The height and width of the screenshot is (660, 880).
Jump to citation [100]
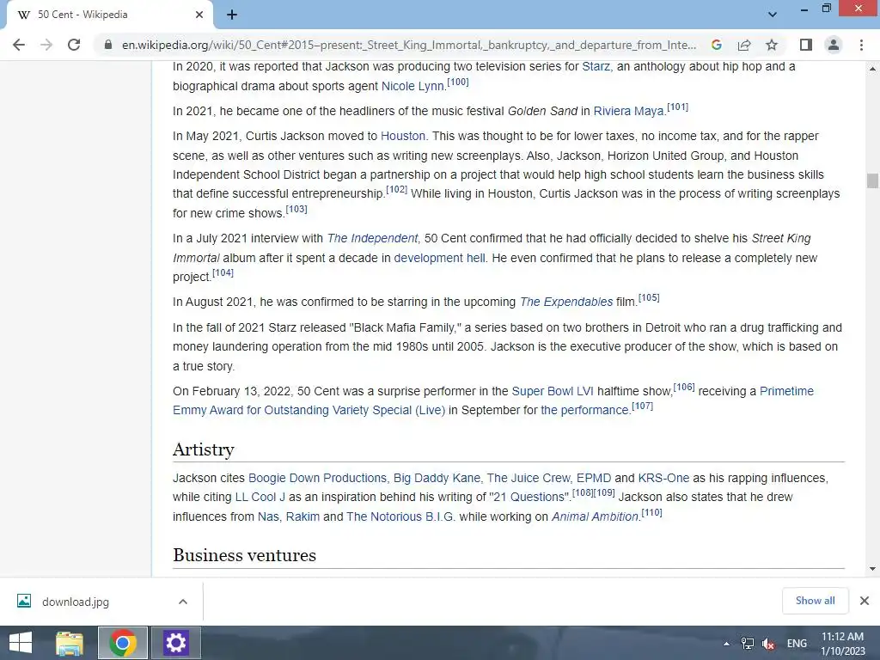458,82
